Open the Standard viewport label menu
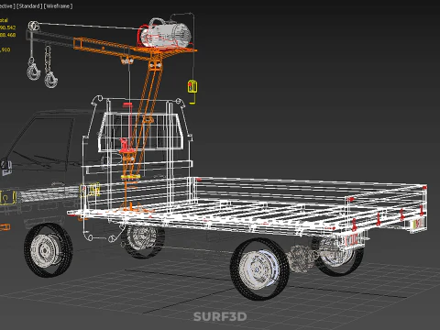Screen dimensions: 440x330 point(28,6)
